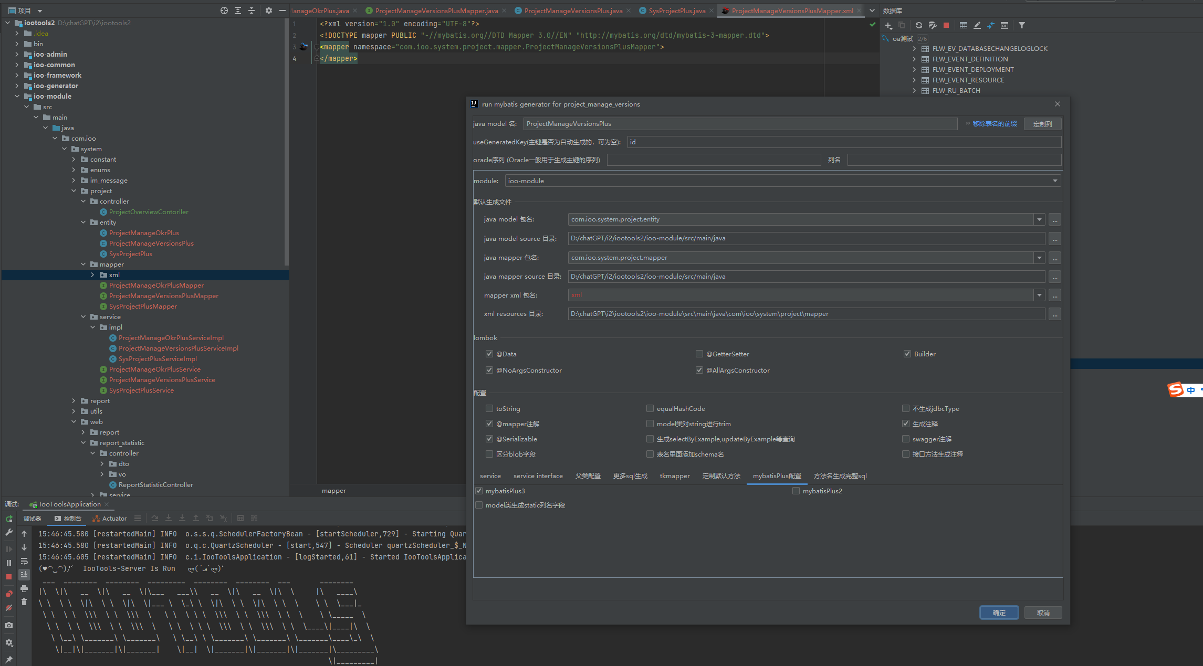
Task: Pause the debug program
Action: 9,563
